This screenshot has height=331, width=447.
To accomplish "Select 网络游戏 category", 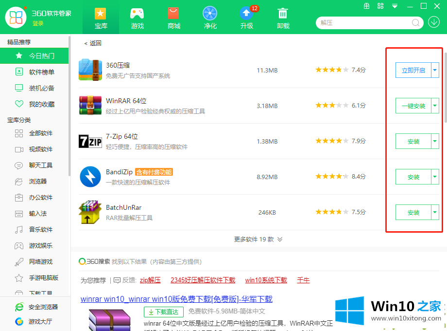I will pos(34,261).
